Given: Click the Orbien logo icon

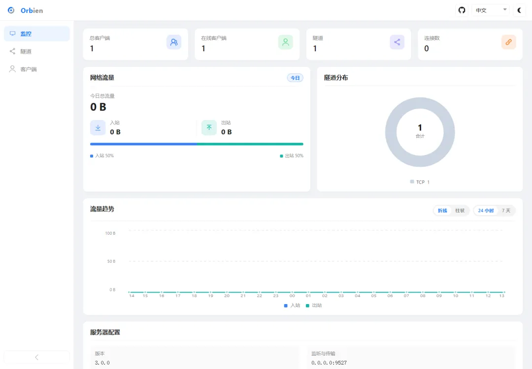Looking at the screenshot, I should [x=11, y=10].
